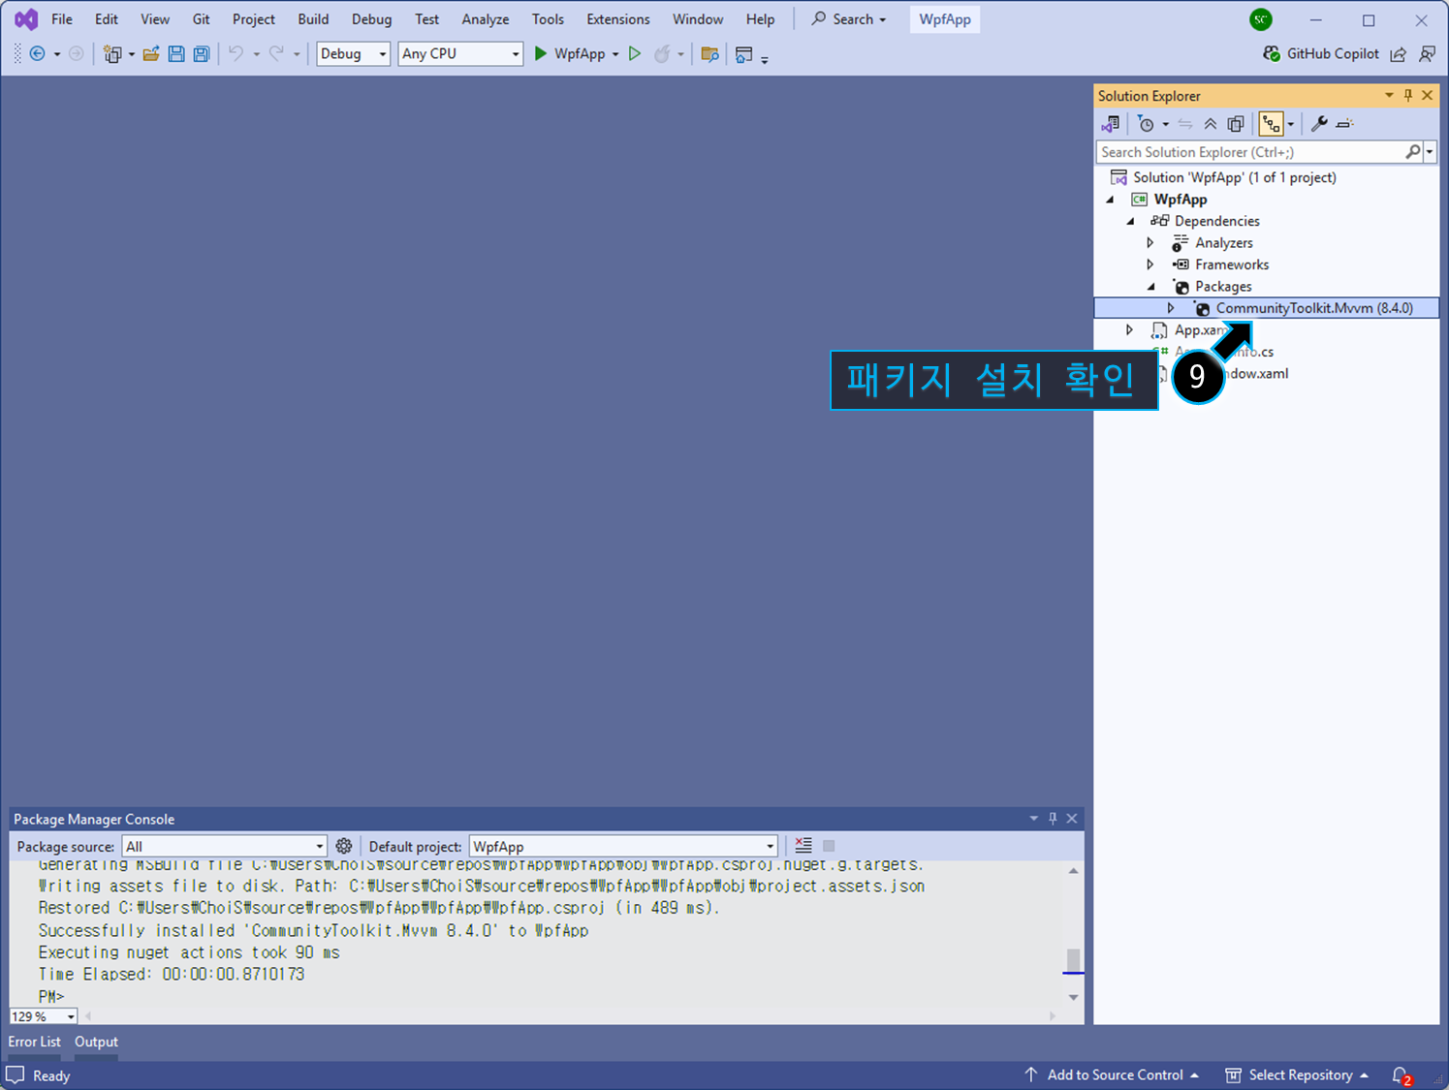The image size is (1449, 1090).
Task: Open the Edit menu
Action: click(107, 19)
